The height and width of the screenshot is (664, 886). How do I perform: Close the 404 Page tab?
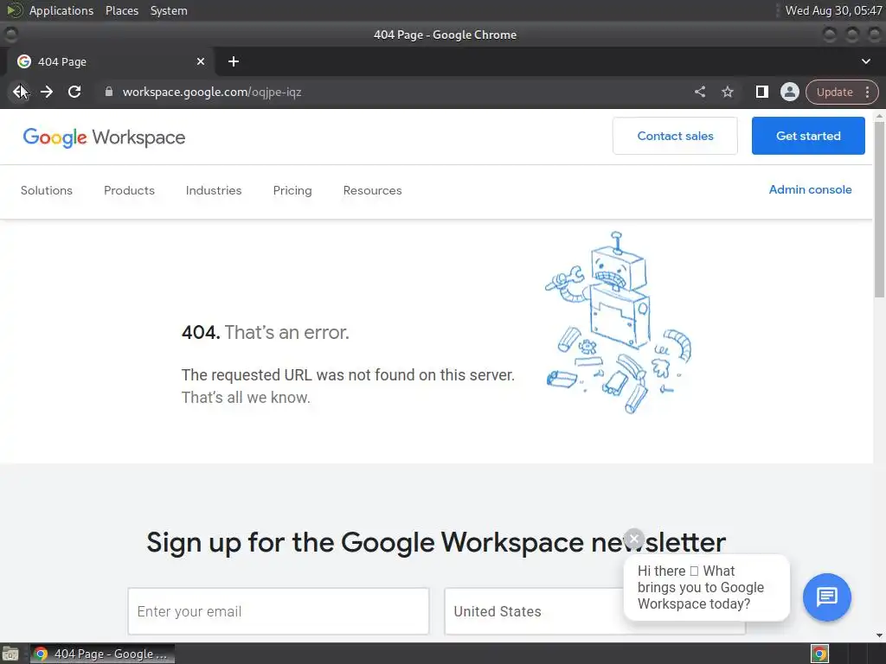pyautogui.click(x=201, y=61)
